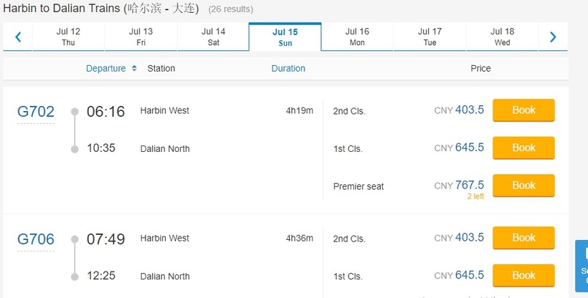Book G702 2nd class at CNY 403.5

(523, 110)
